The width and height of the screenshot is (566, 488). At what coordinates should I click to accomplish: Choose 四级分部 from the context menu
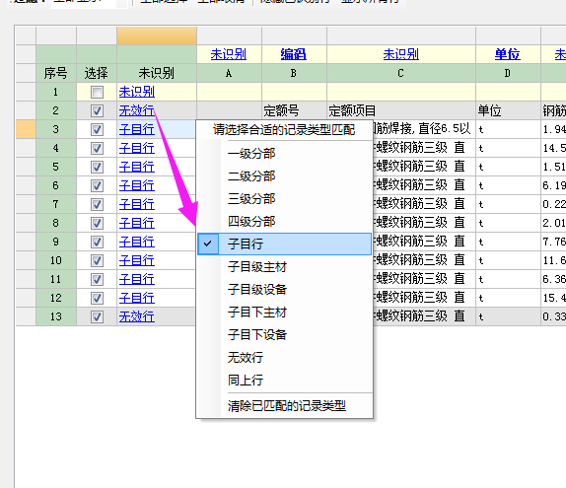pos(284,221)
